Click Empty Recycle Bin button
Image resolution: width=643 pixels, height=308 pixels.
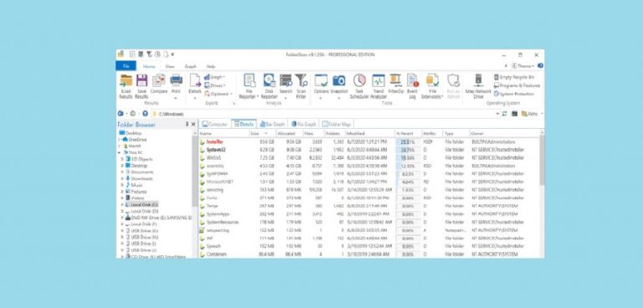(x=514, y=77)
